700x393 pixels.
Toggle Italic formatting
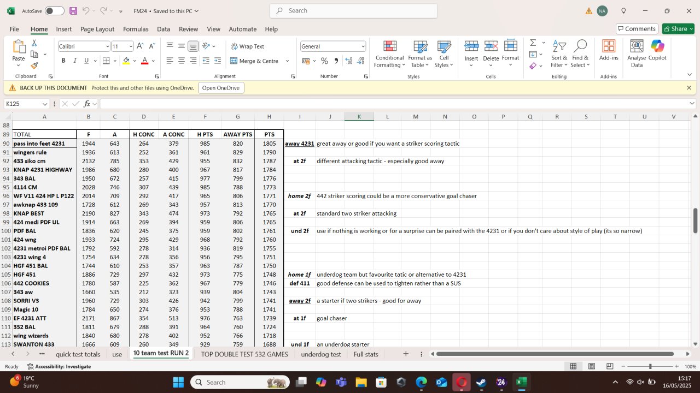[x=75, y=61]
